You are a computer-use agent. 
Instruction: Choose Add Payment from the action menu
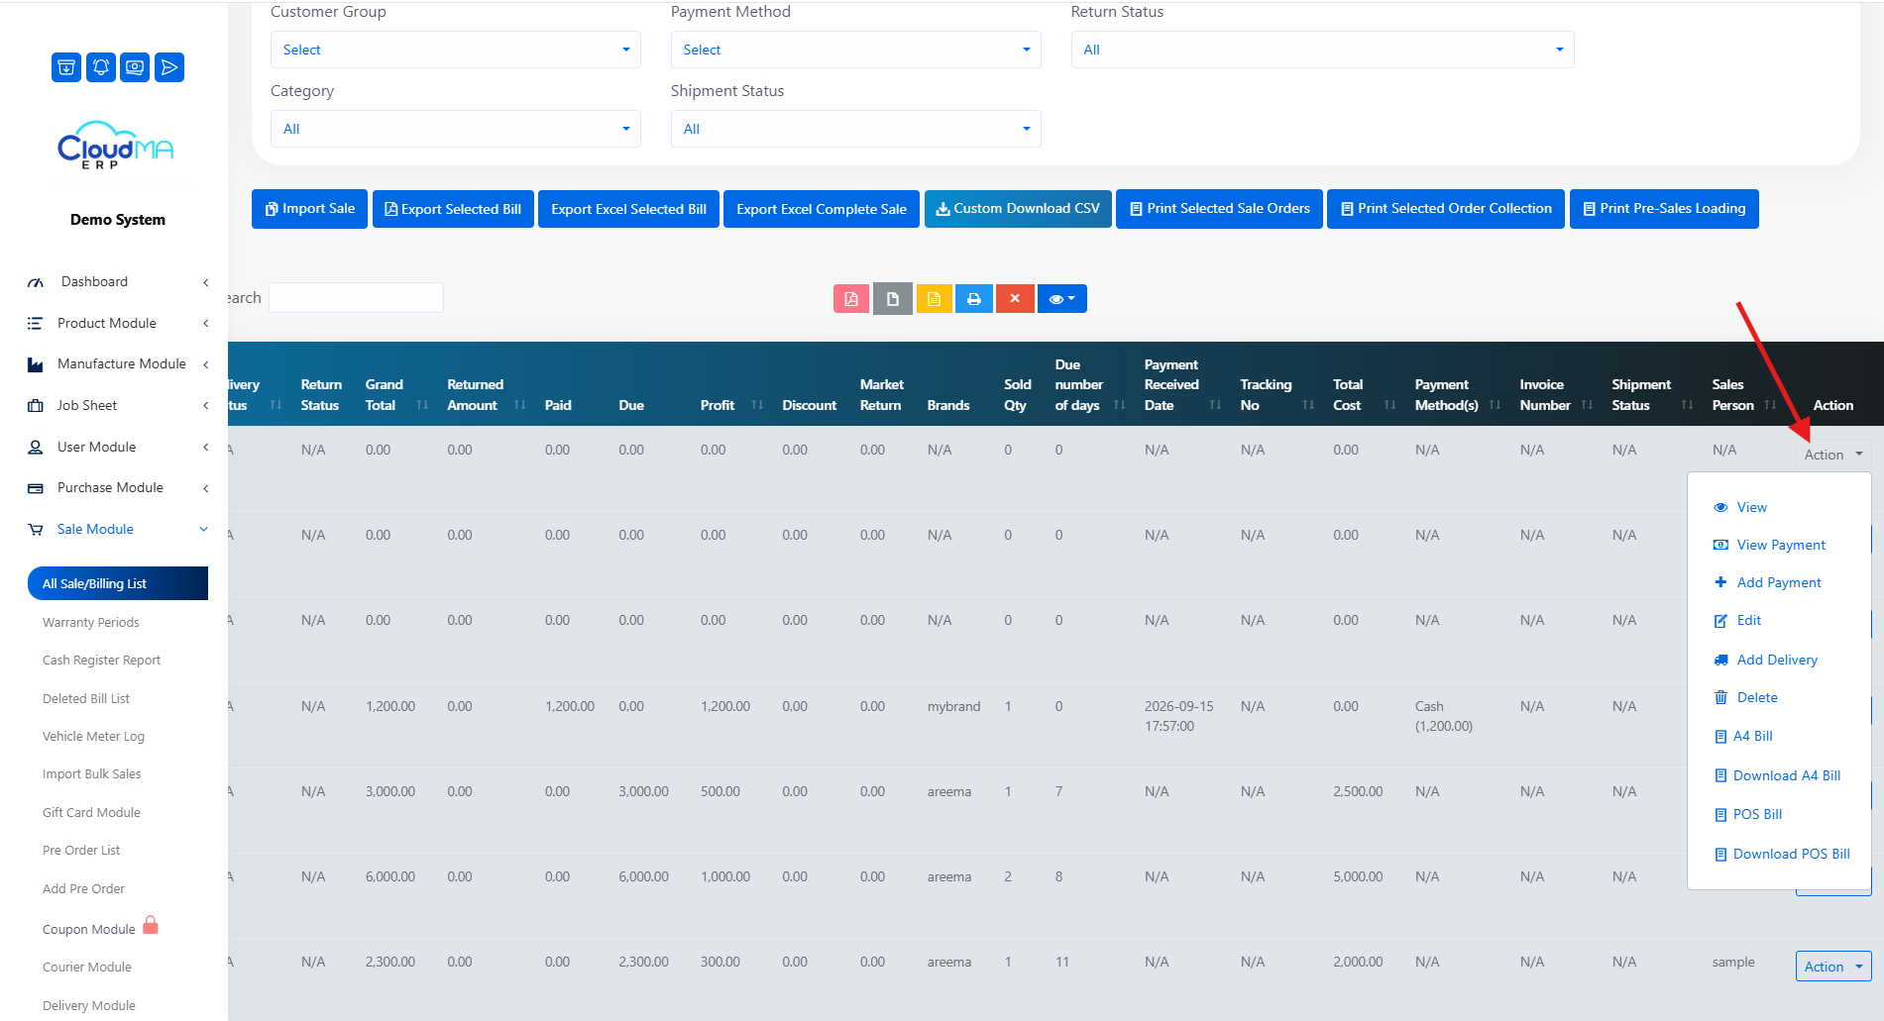(x=1778, y=582)
